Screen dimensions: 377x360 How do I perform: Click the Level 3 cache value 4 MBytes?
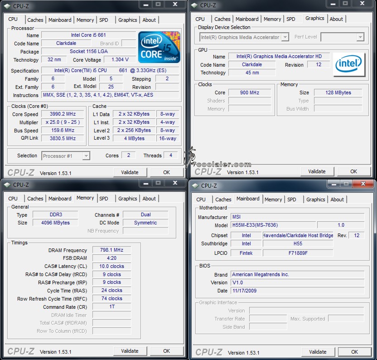click(x=134, y=138)
